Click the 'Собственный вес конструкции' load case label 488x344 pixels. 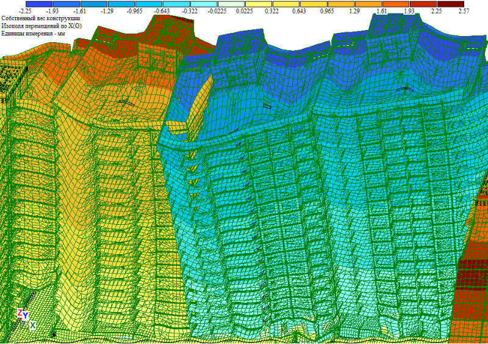point(41,19)
